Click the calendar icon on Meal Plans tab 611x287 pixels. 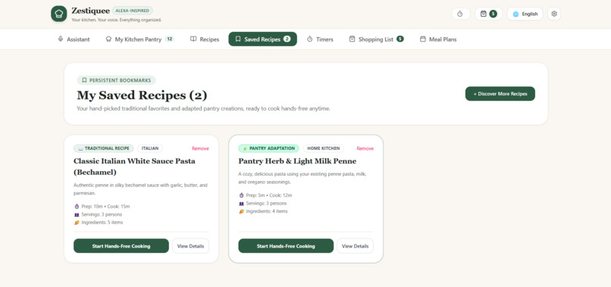(x=423, y=39)
